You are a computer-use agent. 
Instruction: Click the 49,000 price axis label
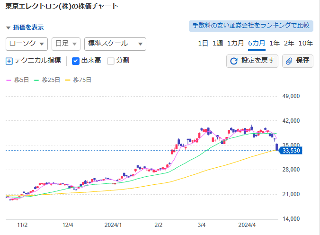point(291,96)
